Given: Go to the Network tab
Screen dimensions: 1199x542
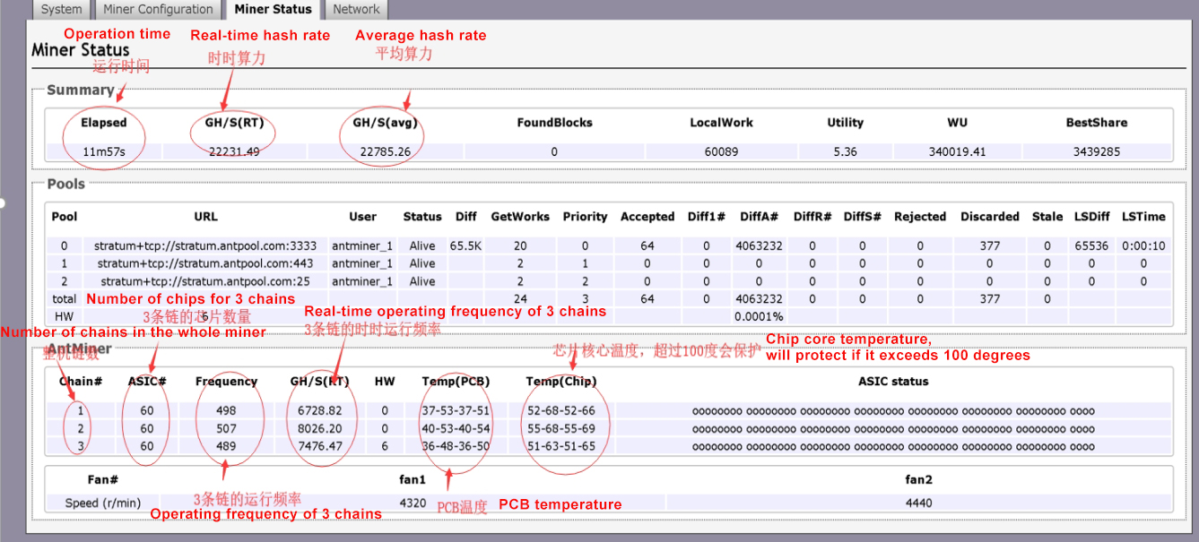Looking at the screenshot, I should click(356, 10).
